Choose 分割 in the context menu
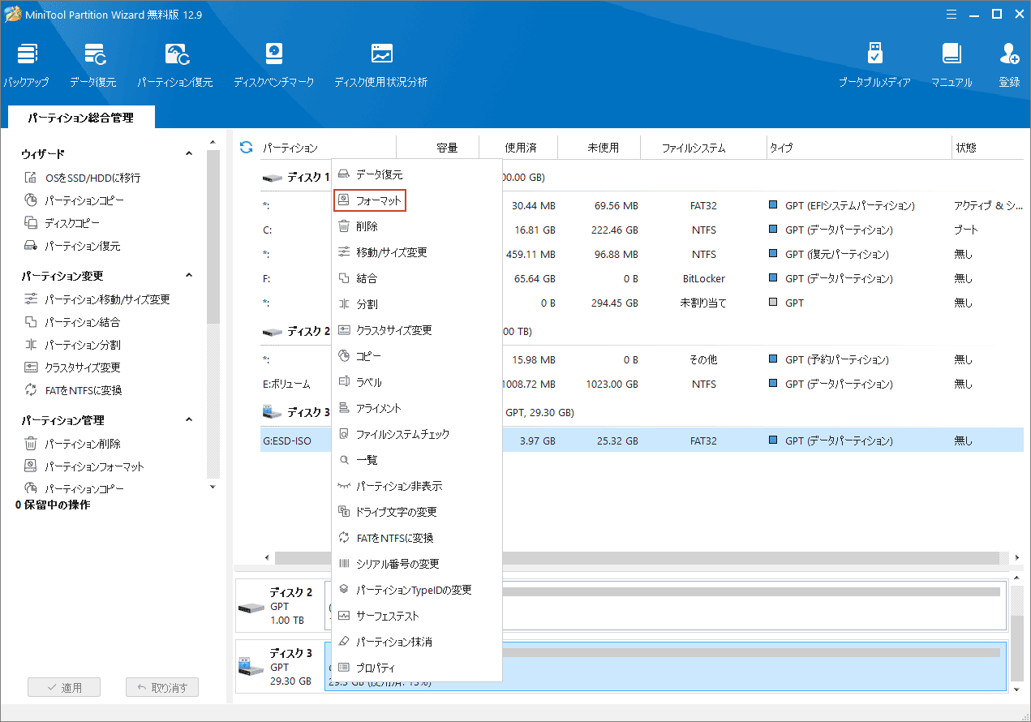Screen dimensions: 1031x722 417,304
